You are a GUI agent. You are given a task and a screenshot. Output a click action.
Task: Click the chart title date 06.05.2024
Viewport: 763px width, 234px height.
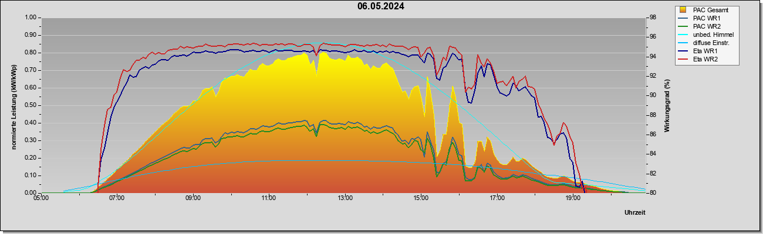[381, 6]
